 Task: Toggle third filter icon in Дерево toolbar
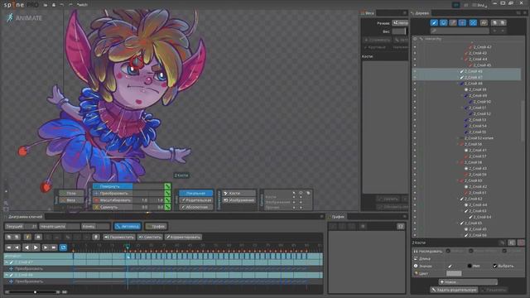(x=453, y=22)
